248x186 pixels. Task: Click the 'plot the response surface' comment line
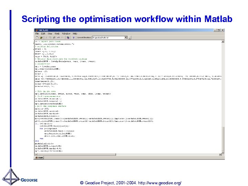pyautogui.click(x=51, y=106)
